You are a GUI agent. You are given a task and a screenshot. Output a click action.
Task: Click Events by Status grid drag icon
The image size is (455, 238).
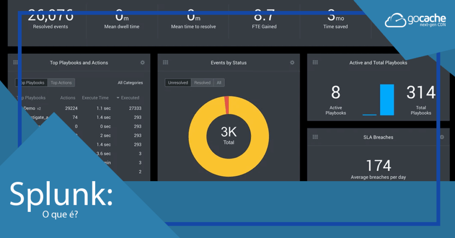(165, 63)
